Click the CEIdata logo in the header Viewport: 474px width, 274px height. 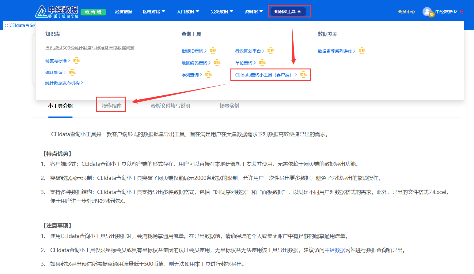(57, 12)
